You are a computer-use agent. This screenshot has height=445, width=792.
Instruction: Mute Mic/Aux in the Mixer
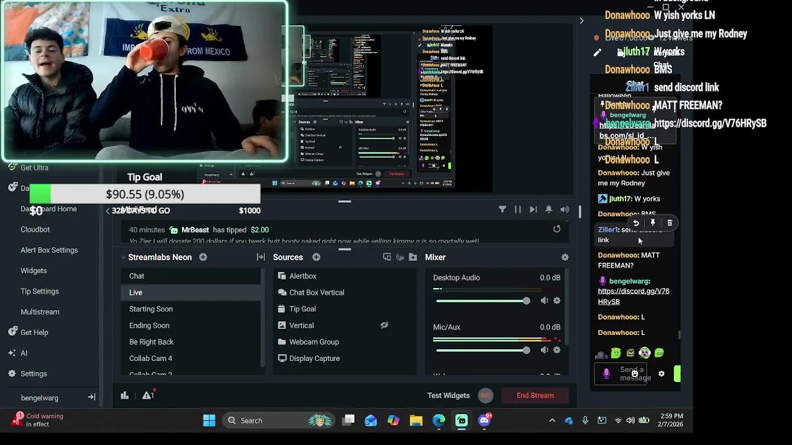(544, 350)
